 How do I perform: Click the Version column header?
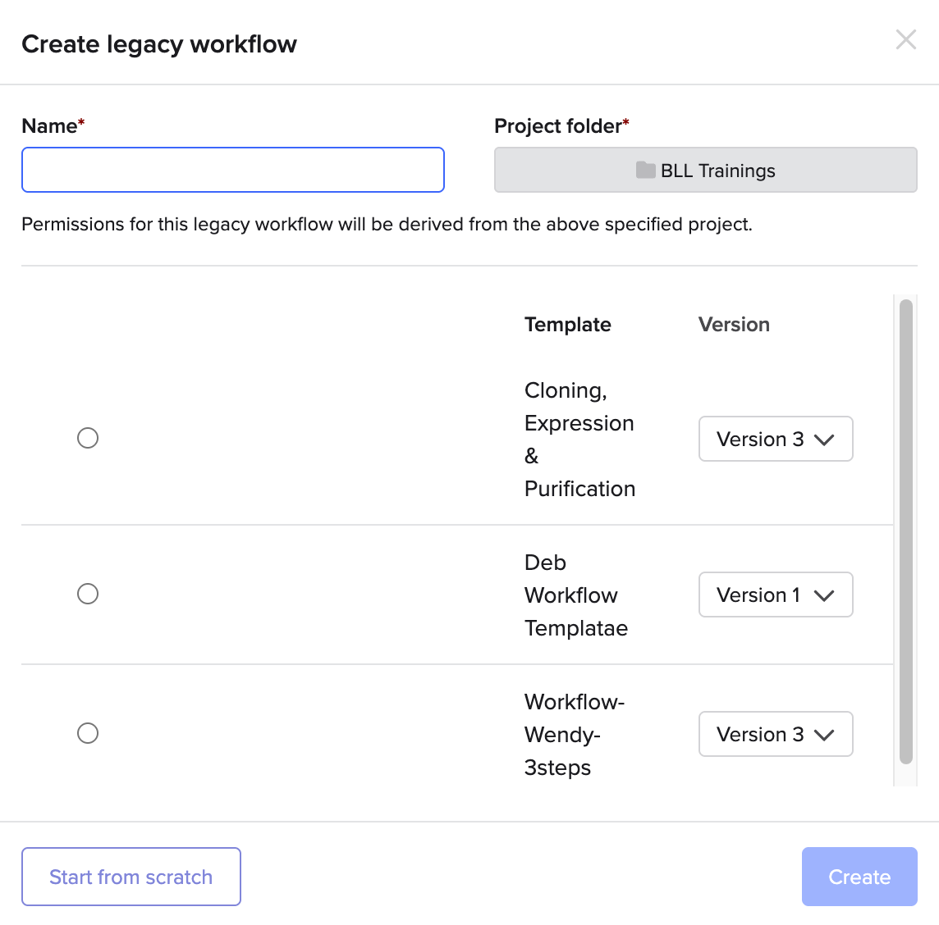(734, 325)
